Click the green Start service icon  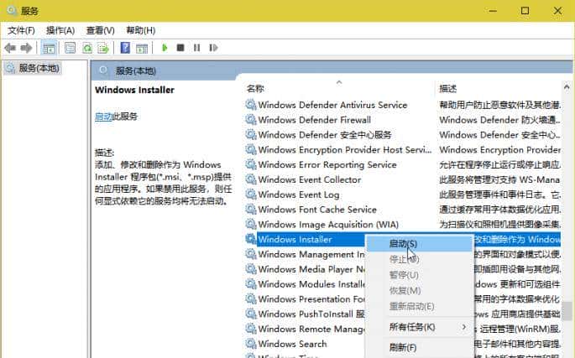coord(165,47)
